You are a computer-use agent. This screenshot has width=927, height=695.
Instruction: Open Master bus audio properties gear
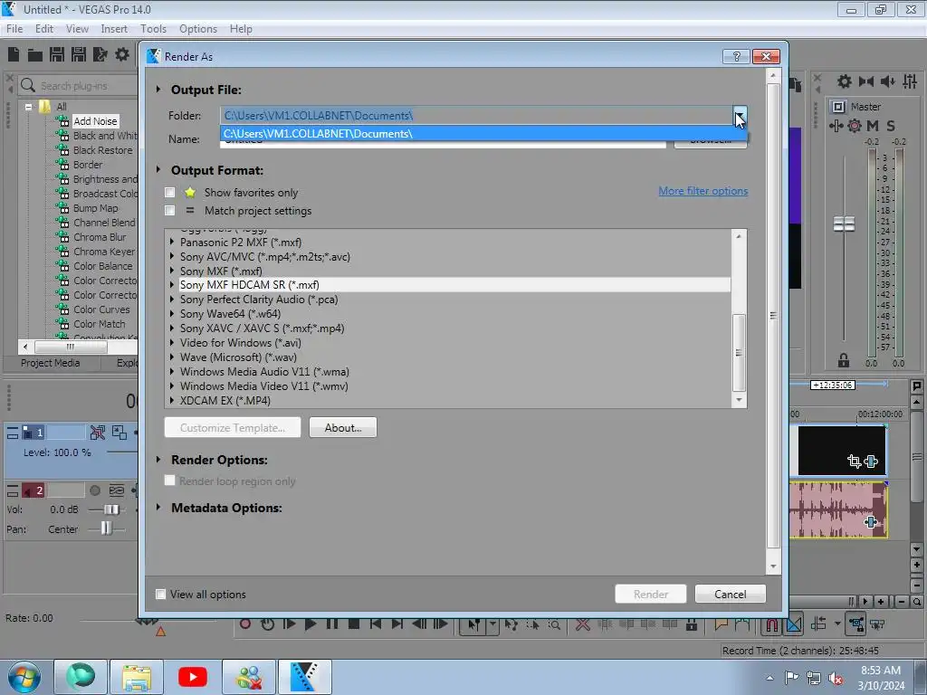click(845, 81)
